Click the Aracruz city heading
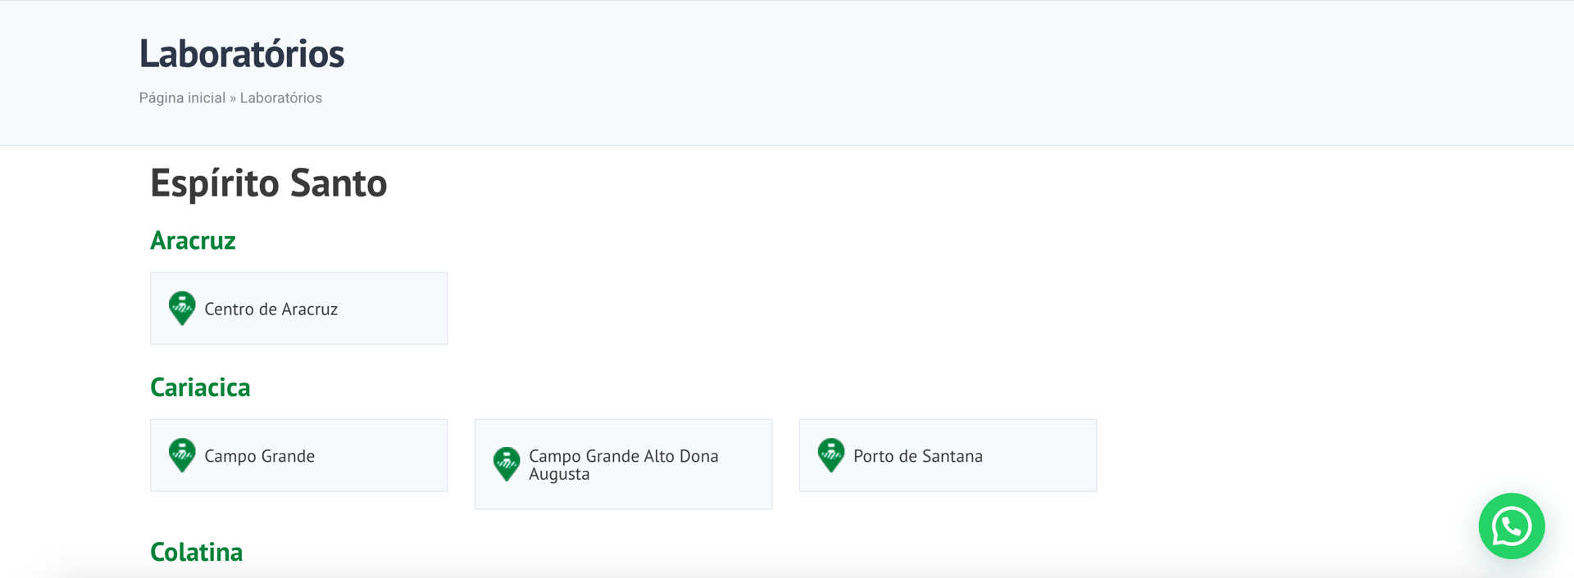The image size is (1574, 578). coord(193,241)
